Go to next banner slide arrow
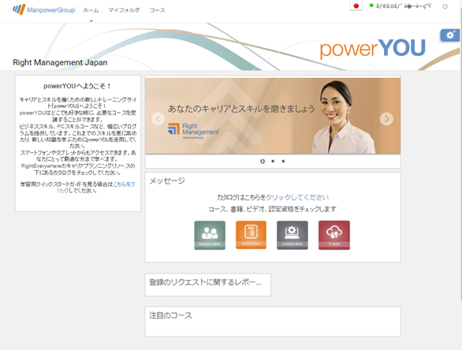The image size is (462, 350). point(386,119)
